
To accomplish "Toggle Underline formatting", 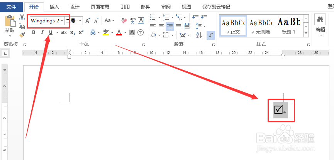I will (x=51, y=32).
